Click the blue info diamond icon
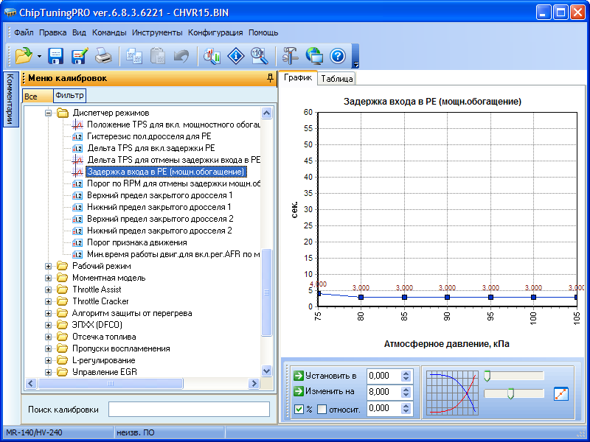This screenshot has height=442, width=590. pos(235,55)
